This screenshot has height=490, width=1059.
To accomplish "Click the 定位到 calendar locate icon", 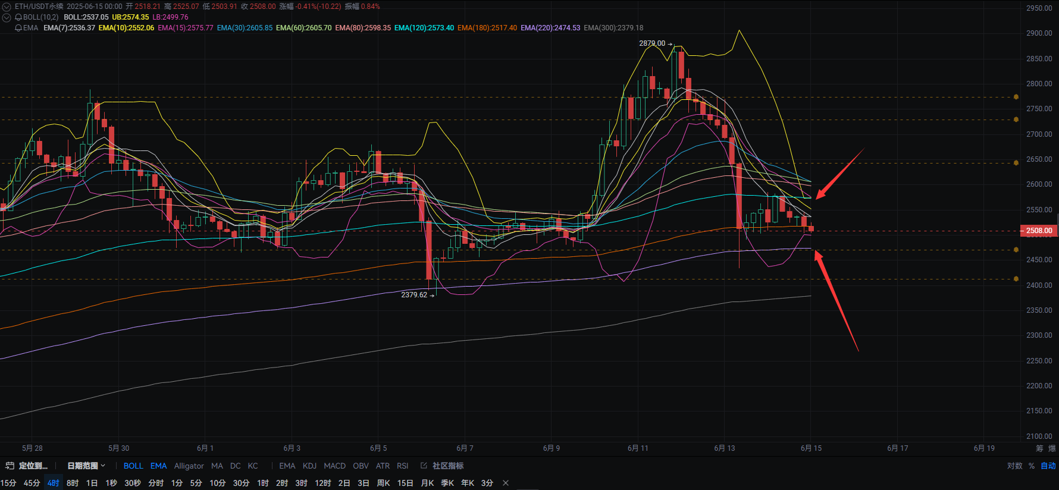I will tap(10, 466).
